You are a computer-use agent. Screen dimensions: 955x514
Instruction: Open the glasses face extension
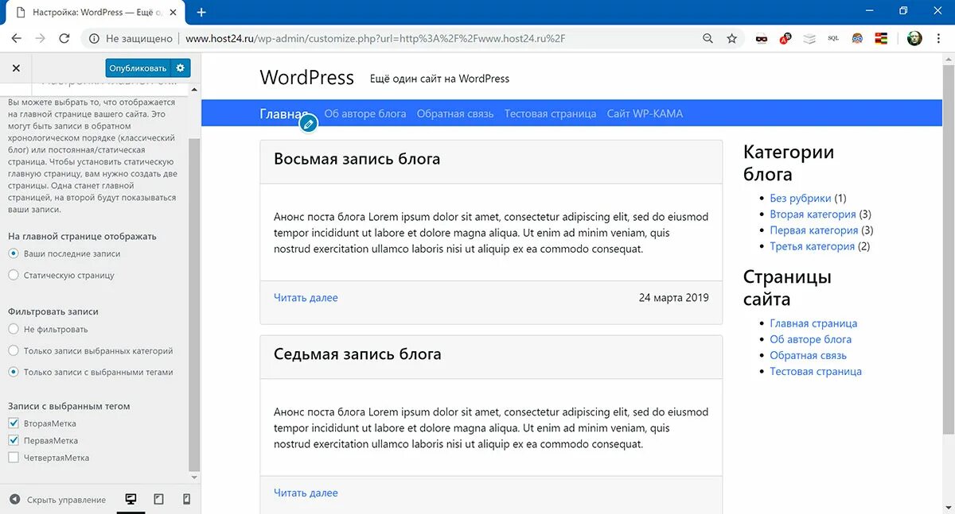tap(857, 38)
